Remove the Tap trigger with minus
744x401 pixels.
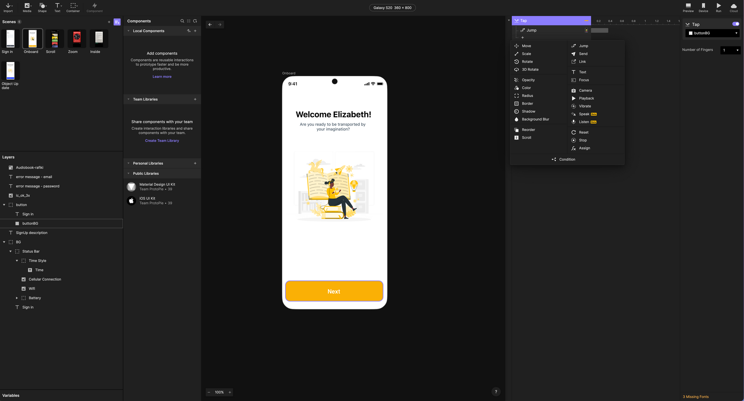pyautogui.click(x=586, y=21)
